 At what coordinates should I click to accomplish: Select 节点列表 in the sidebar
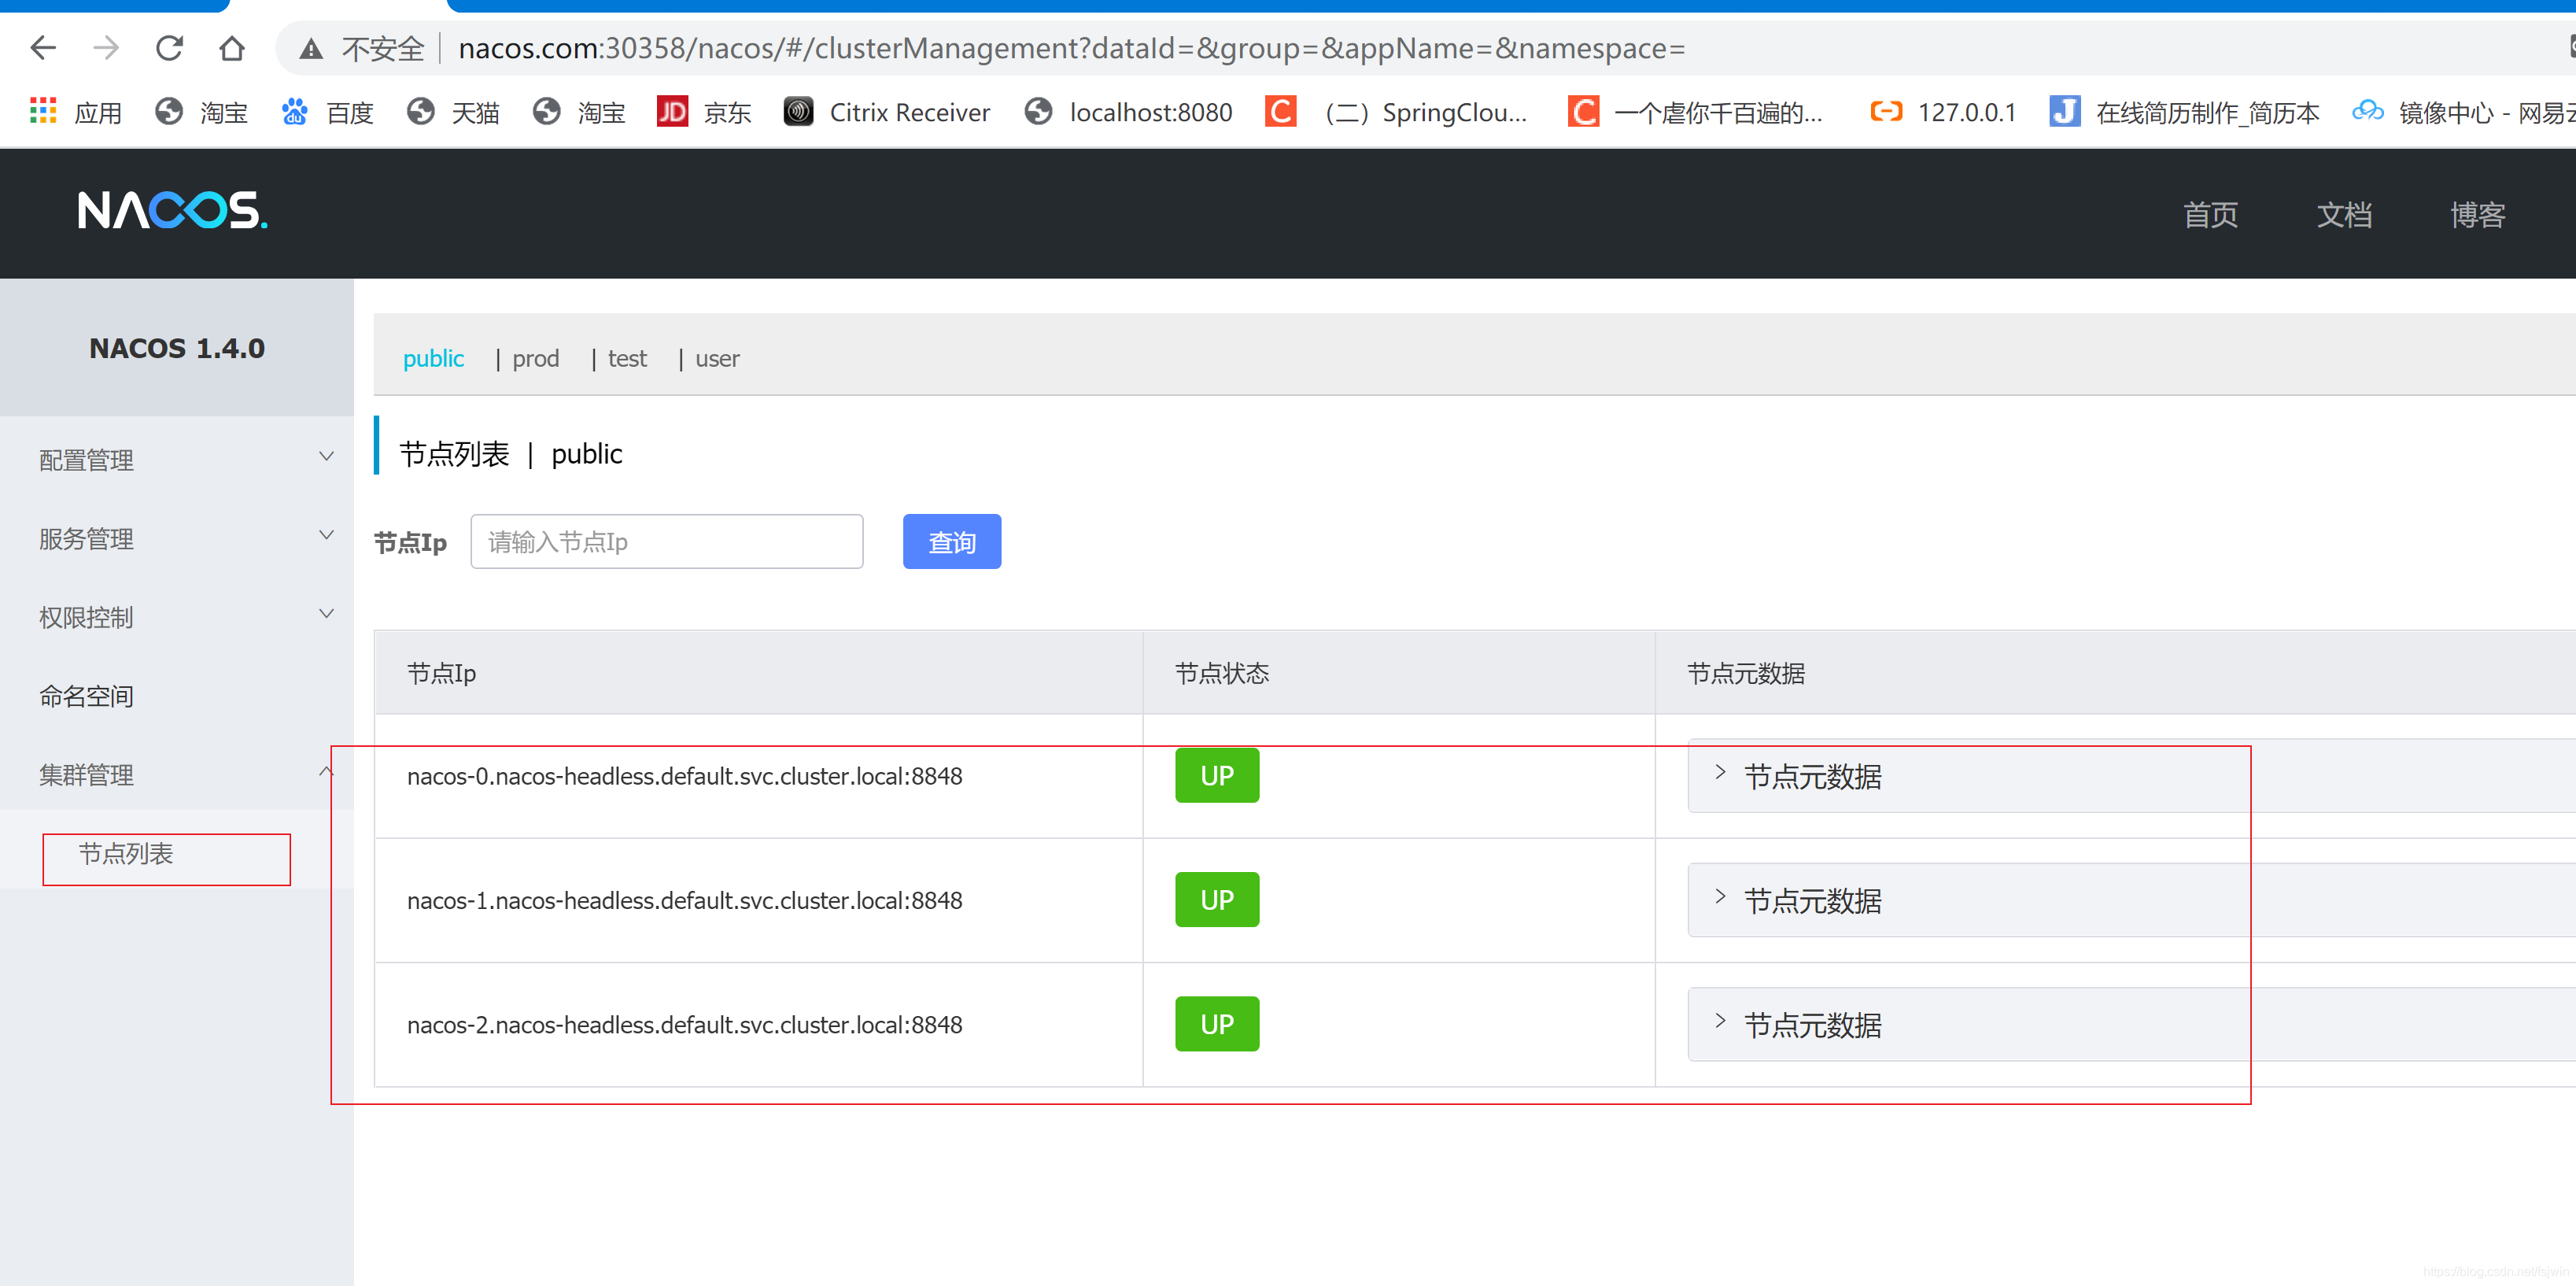[x=126, y=854]
